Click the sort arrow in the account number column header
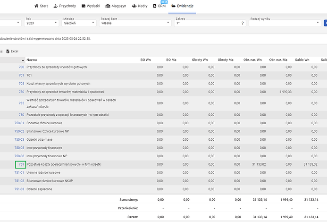This screenshot has height=222, width=327. click(22, 60)
